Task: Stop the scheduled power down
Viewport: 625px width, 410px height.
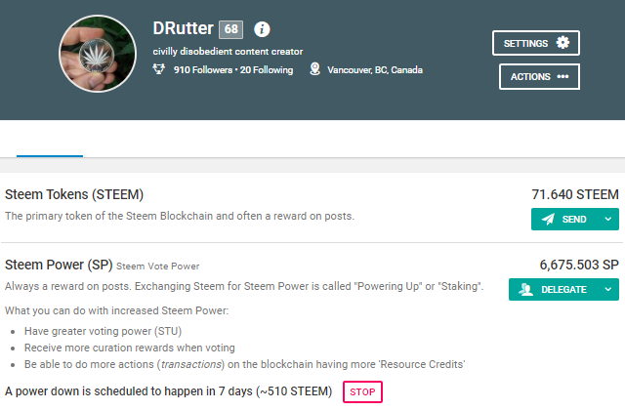Action: (x=362, y=392)
